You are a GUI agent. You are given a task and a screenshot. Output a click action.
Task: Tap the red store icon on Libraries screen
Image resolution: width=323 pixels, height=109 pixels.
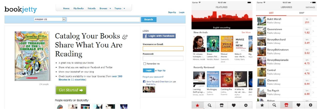(x=286, y=105)
